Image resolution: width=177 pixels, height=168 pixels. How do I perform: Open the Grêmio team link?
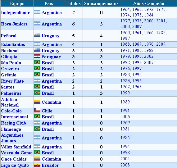tap(9, 75)
